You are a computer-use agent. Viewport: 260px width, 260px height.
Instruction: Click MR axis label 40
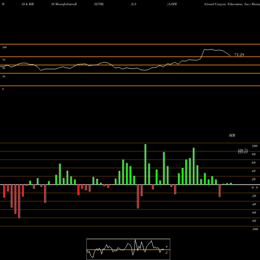pos(254,171)
